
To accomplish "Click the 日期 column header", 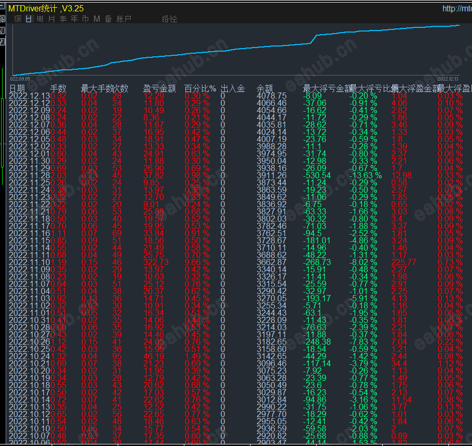I will pos(17,88).
